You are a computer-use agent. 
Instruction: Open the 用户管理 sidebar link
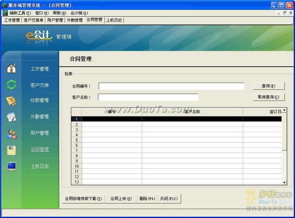click(x=40, y=133)
